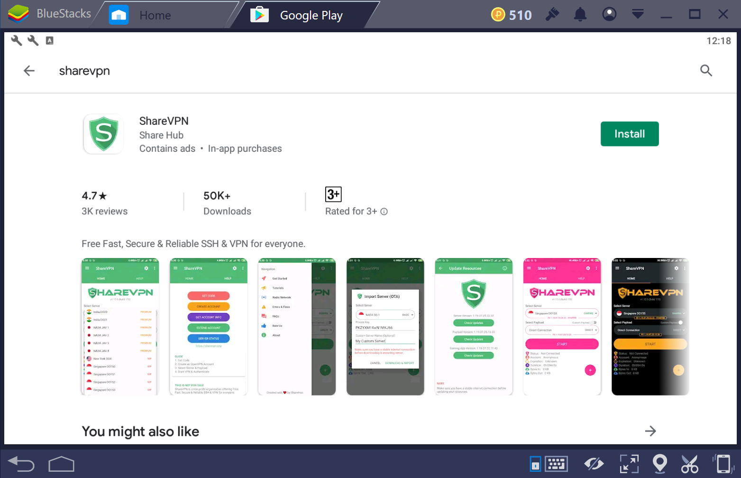Click the ShareVPN app title
This screenshot has width=741, height=478.
click(x=164, y=121)
